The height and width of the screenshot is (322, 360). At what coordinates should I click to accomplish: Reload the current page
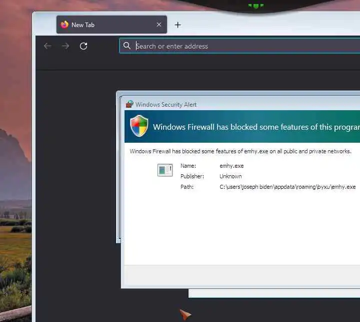(83, 46)
